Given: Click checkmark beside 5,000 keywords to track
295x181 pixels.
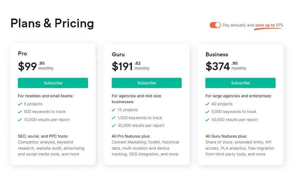Looking at the screenshot, I should (x=207, y=112).
